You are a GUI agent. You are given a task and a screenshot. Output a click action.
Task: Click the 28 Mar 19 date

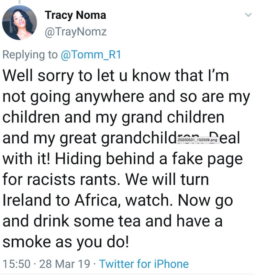(x=65, y=264)
